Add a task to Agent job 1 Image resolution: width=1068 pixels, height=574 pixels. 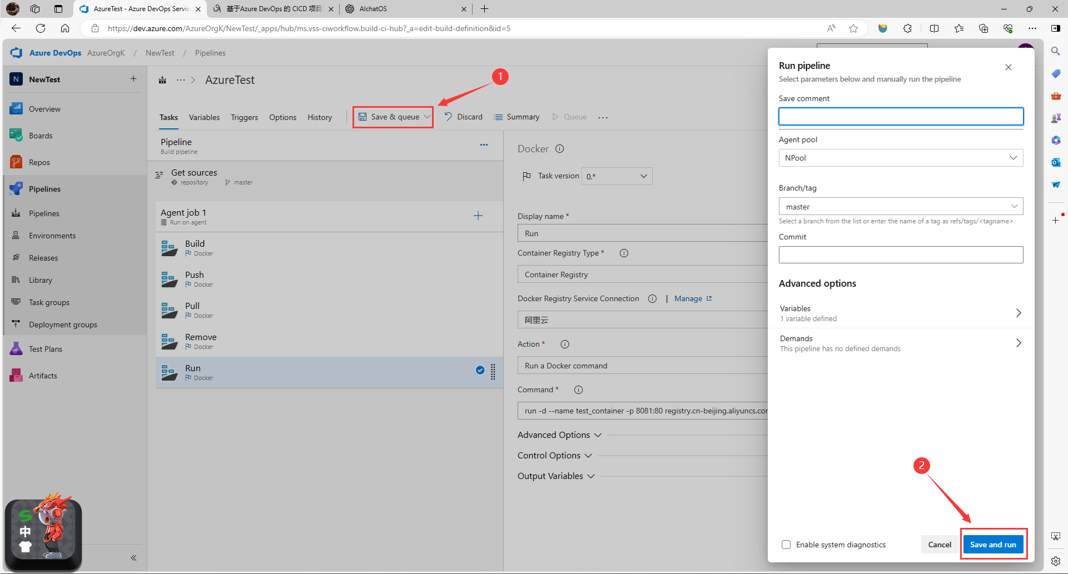(478, 216)
